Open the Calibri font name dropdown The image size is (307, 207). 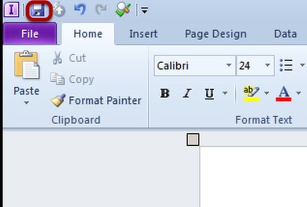coord(229,65)
